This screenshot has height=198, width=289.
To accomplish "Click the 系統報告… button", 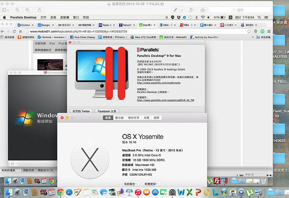I will pyautogui.click(x=131, y=184).
